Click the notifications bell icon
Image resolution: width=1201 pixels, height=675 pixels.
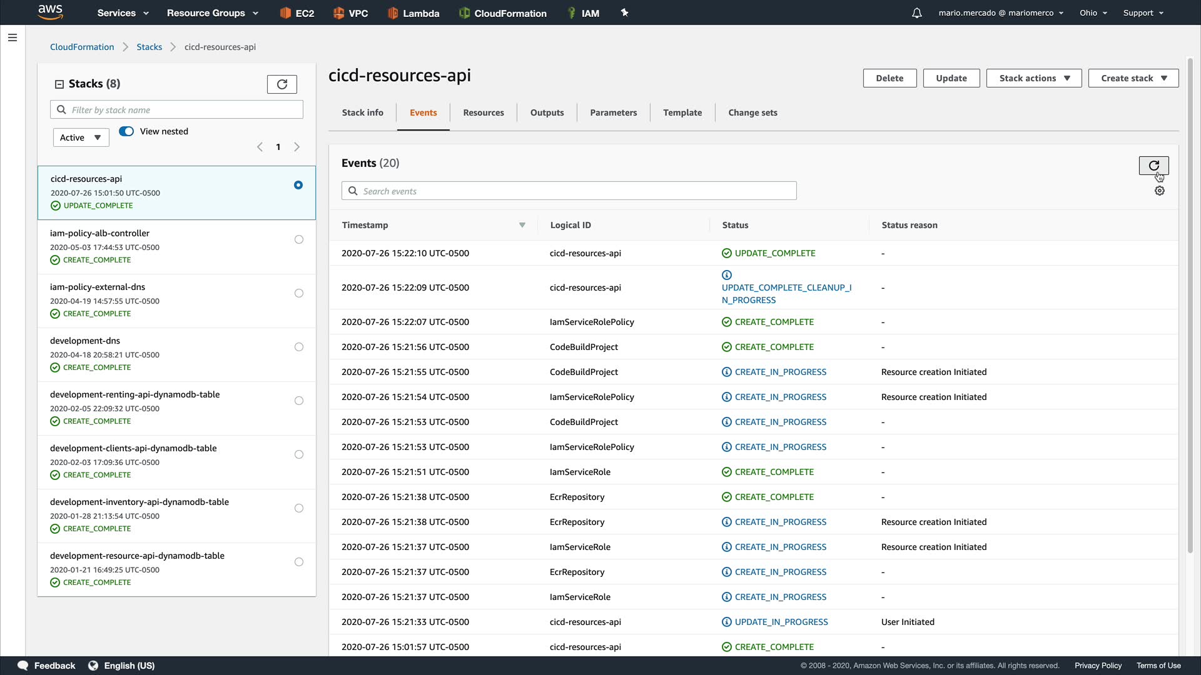click(916, 13)
